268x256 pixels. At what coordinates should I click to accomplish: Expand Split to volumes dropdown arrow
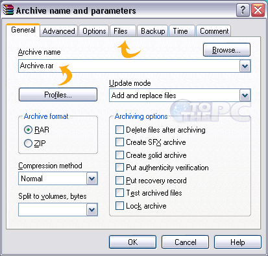coord(92,210)
